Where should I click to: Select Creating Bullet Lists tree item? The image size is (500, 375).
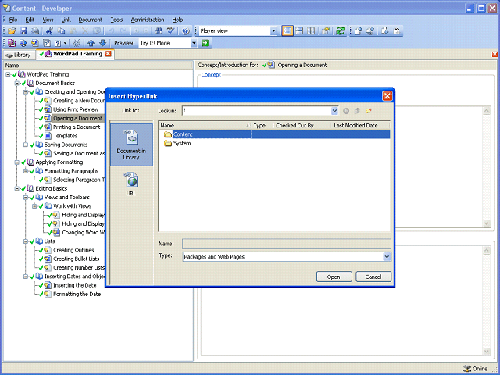pyautogui.click(x=77, y=259)
